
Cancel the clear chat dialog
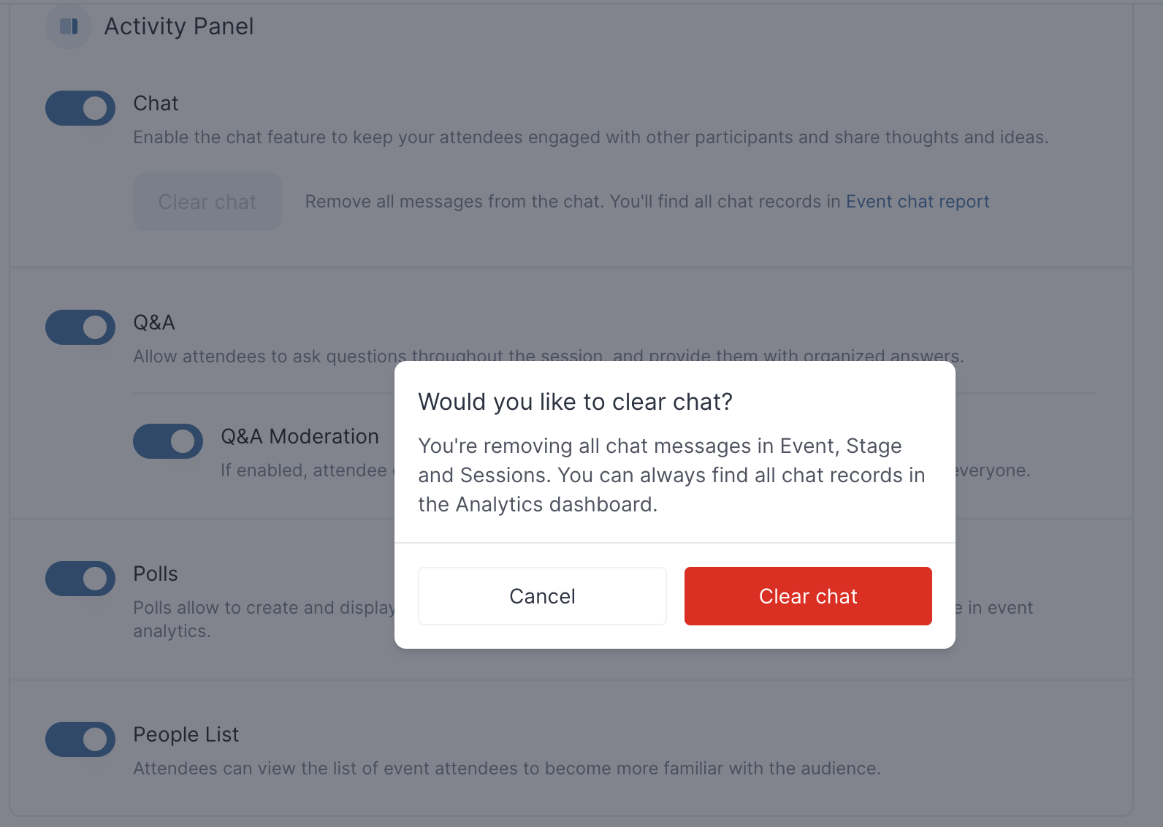[x=542, y=596]
